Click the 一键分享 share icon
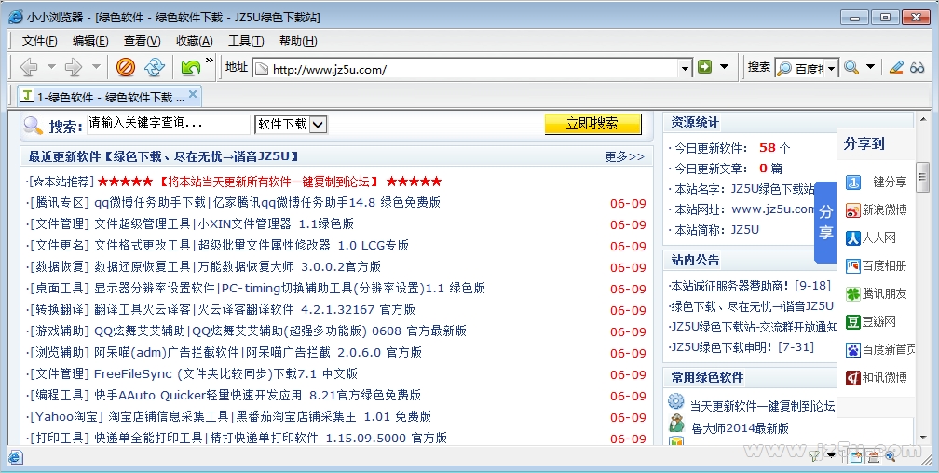939x473 pixels. (x=852, y=182)
